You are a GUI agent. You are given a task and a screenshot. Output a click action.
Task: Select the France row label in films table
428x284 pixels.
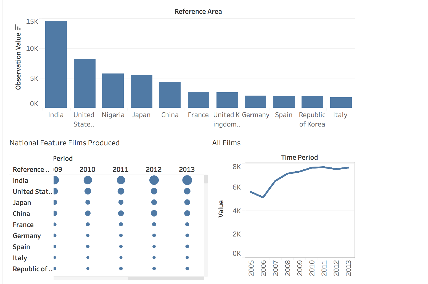pyautogui.click(x=23, y=225)
